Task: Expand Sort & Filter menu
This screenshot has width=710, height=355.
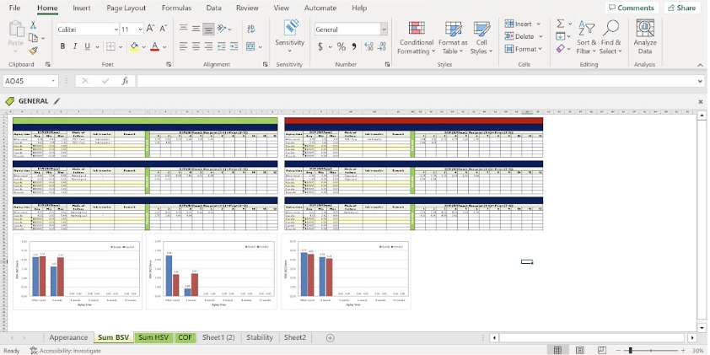Action: pos(586,38)
